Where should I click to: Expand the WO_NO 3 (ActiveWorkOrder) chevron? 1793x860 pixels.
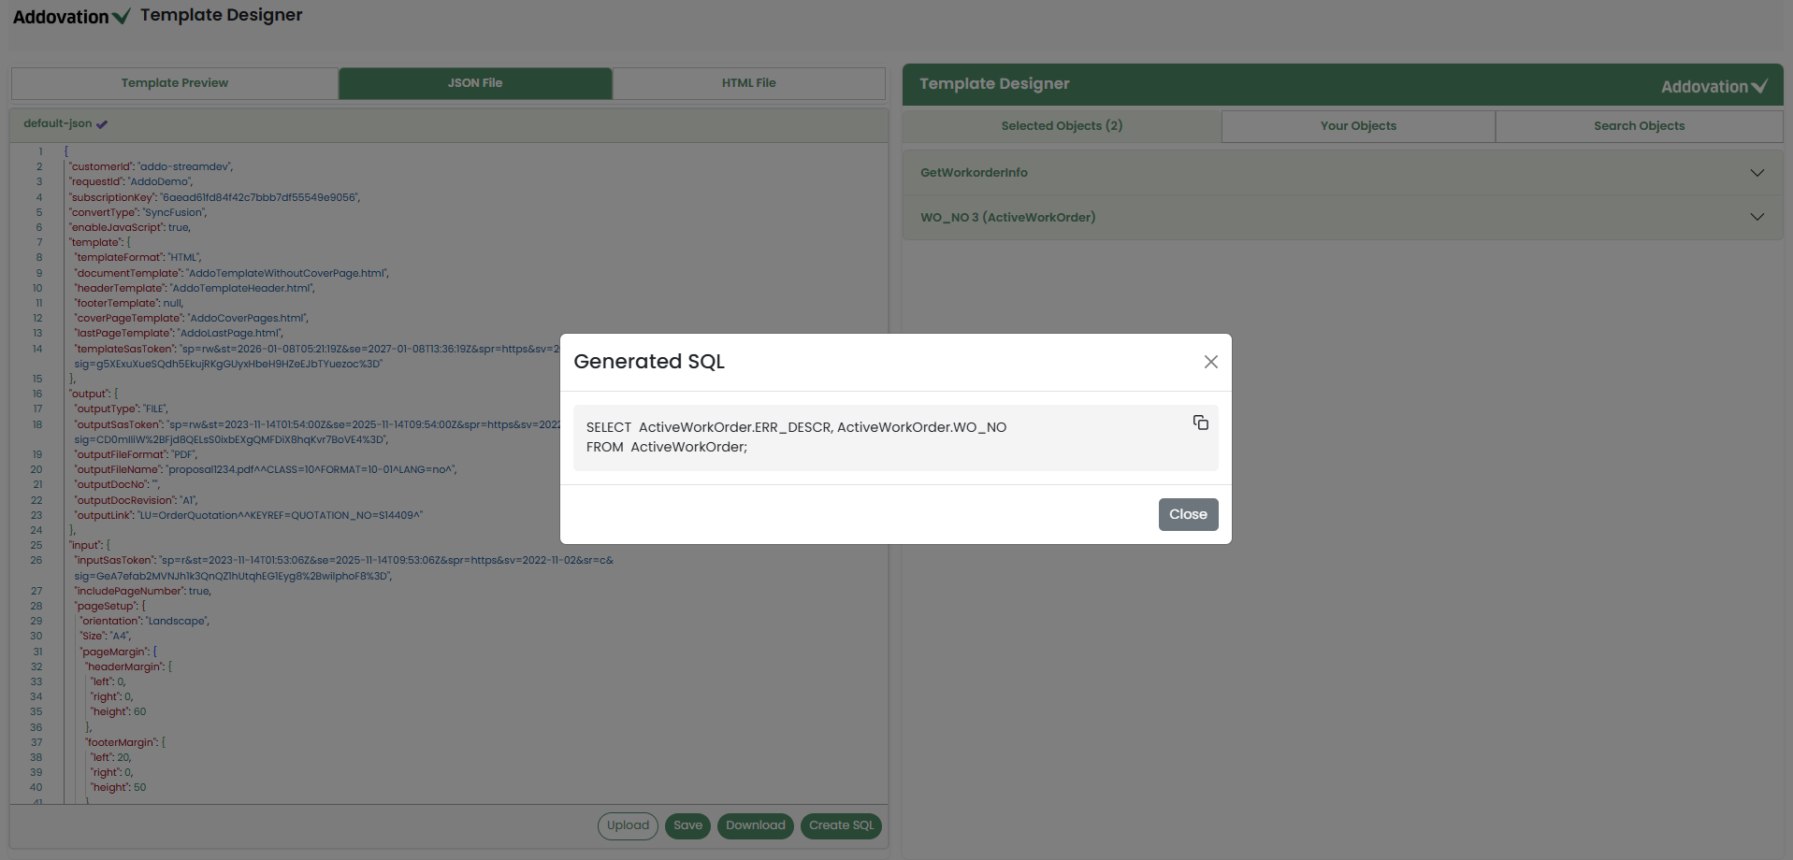pyautogui.click(x=1757, y=218)
